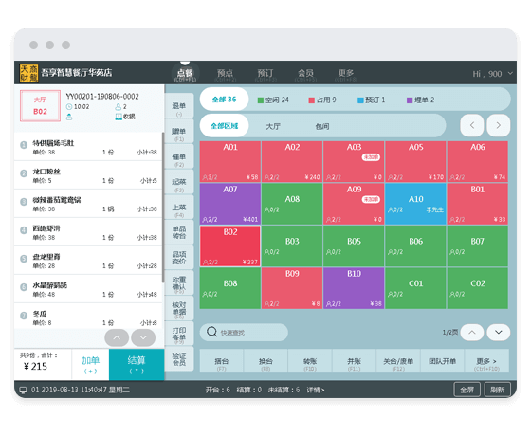This screenshot has height=436, width=531.
Task: Filter tables by 预订 1 status
Action: [371, 100]
